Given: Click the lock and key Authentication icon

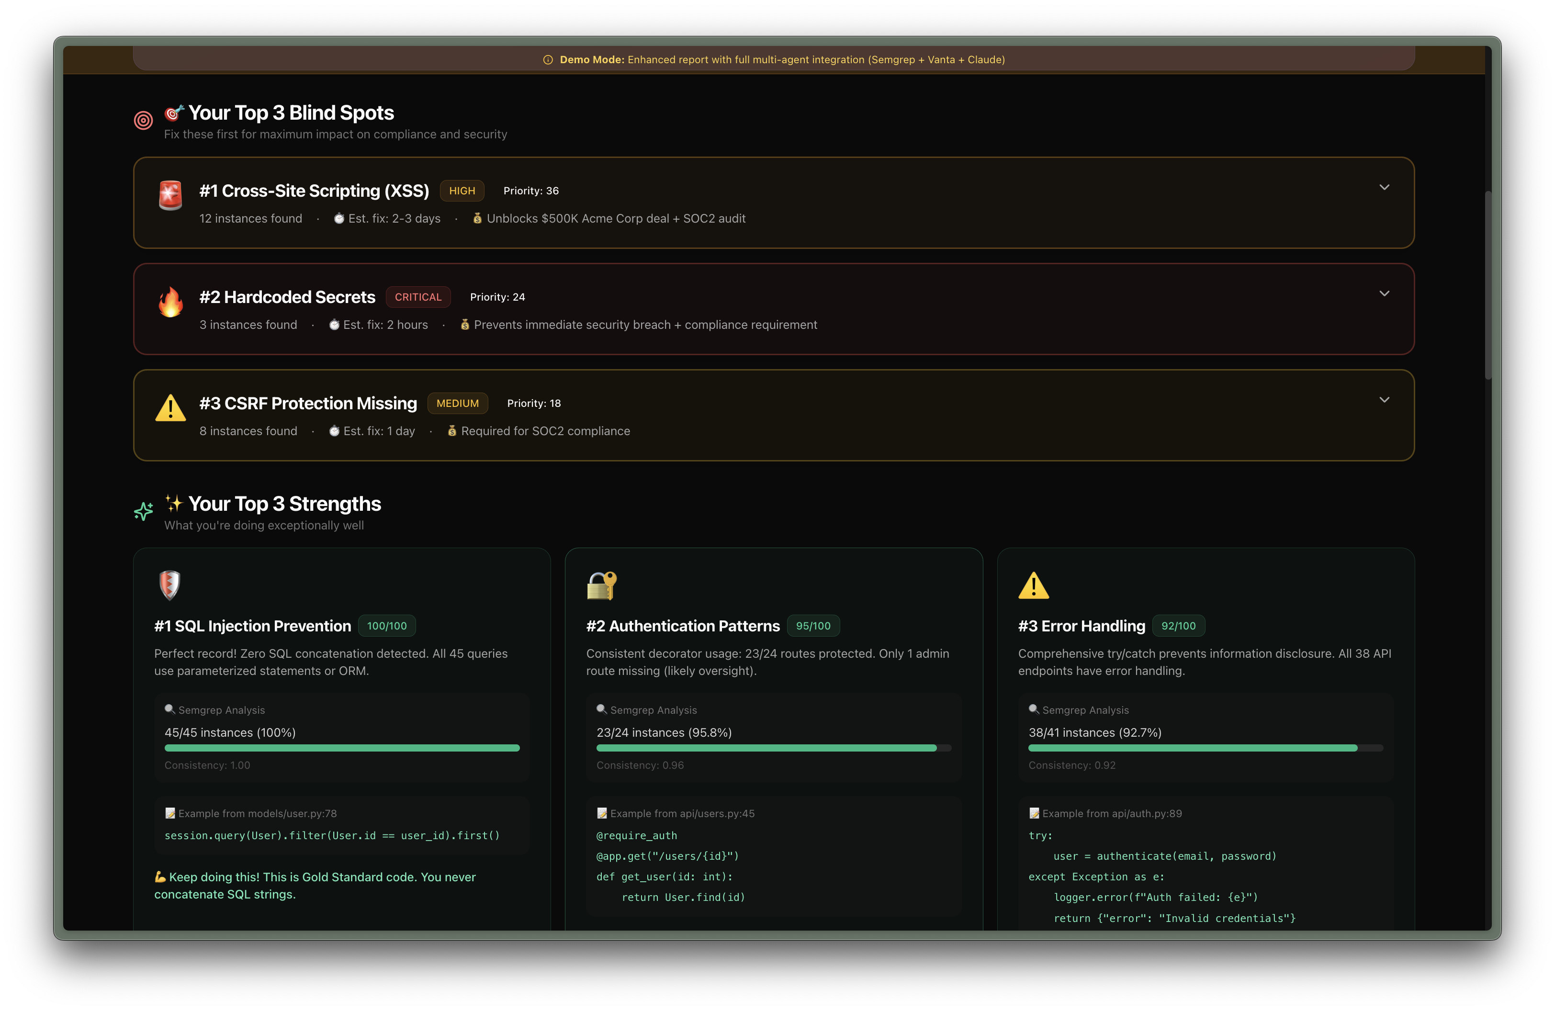Looking at the screenshot, I should 601,585.
